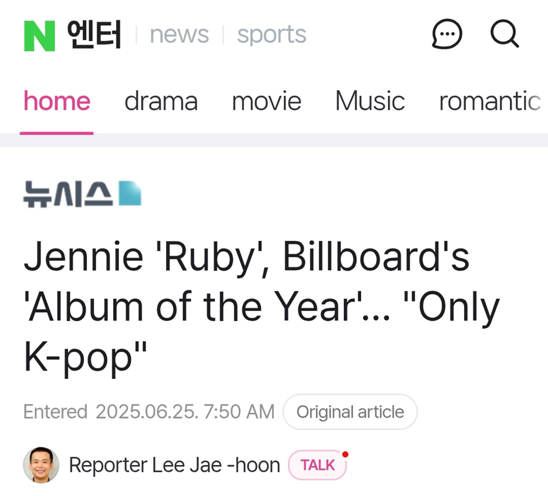Click reporter name Lee Jae-hoon
548x496 pixels.
[175, 465]
